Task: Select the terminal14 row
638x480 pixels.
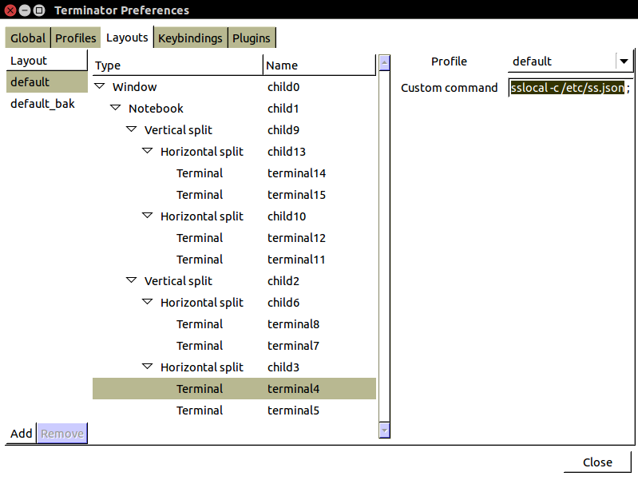Action: coord(235,173)
